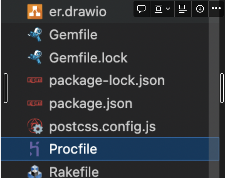This screenshot has width=225, height=178.
Task: Click the Rakefile cube icon
Action: pos(35,171)
